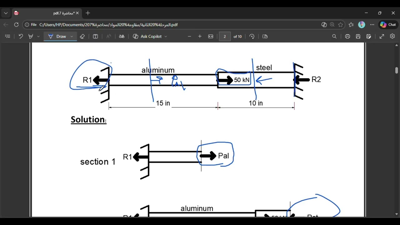Select the pdf.7 محاضرة tab
This screenshot has height=225, width=400.
tap(46, 13)
